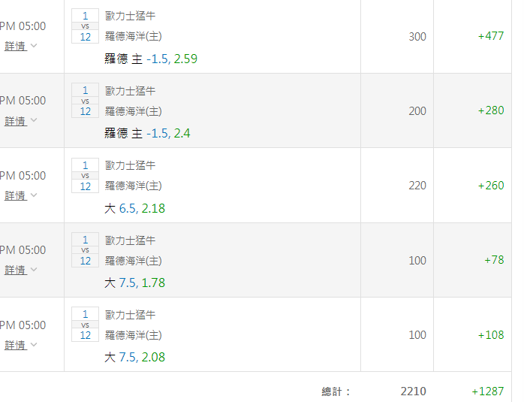Screen dimensions: 524x402
Task: Click the 大 7.5, 1.78 bet selection
Action: (x=134, y=283)
